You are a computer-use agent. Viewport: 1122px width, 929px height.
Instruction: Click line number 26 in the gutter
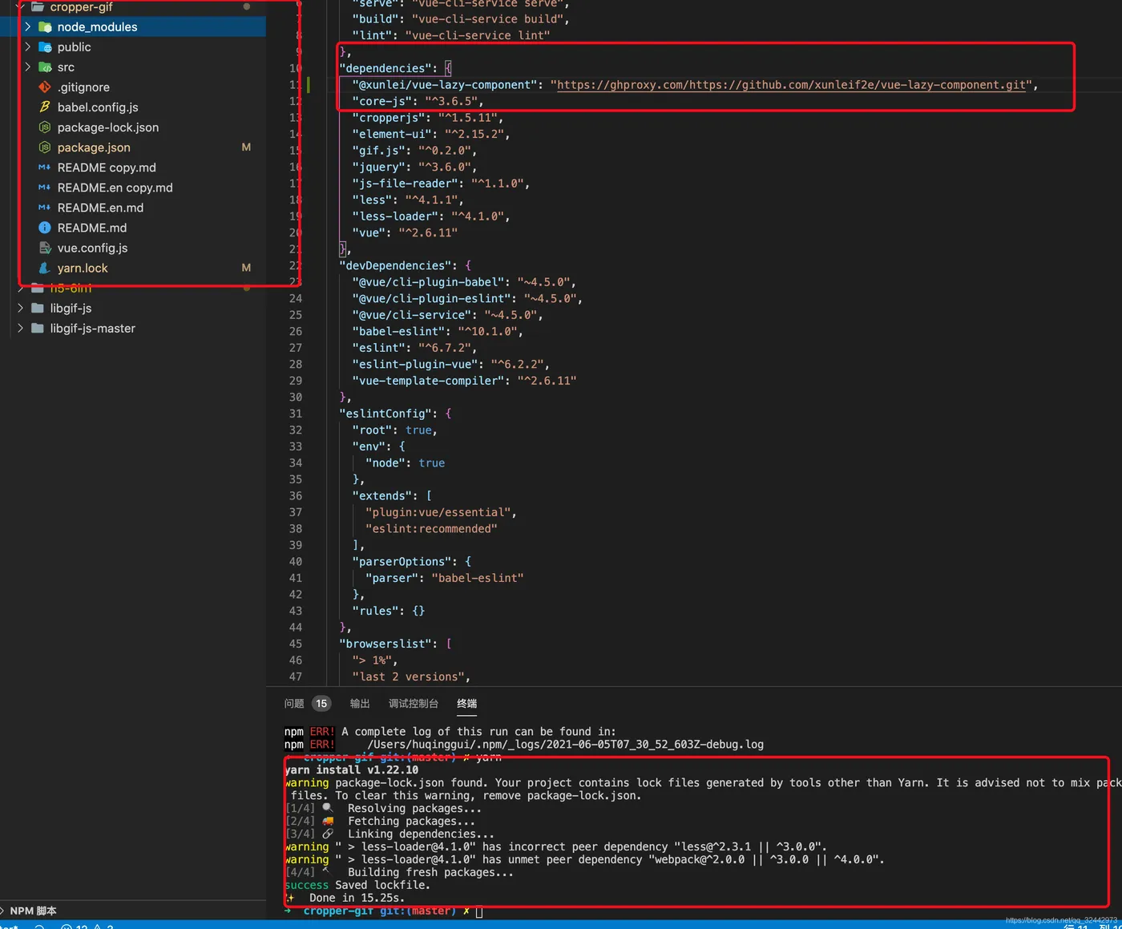[296, 331]
